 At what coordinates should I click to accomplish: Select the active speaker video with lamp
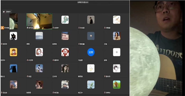[39, 21]
